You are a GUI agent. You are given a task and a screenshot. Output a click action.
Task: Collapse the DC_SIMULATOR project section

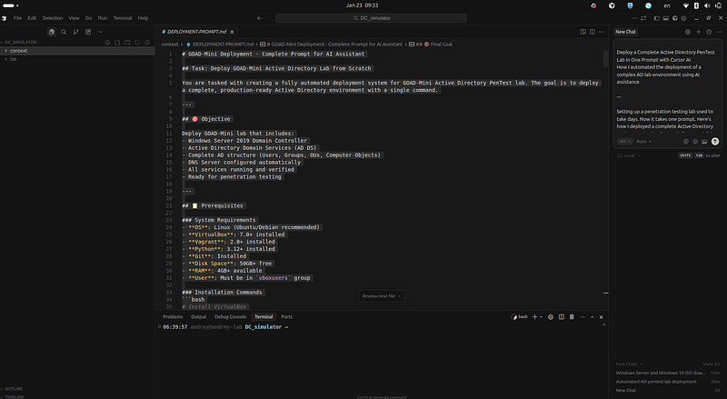point(18,42)
